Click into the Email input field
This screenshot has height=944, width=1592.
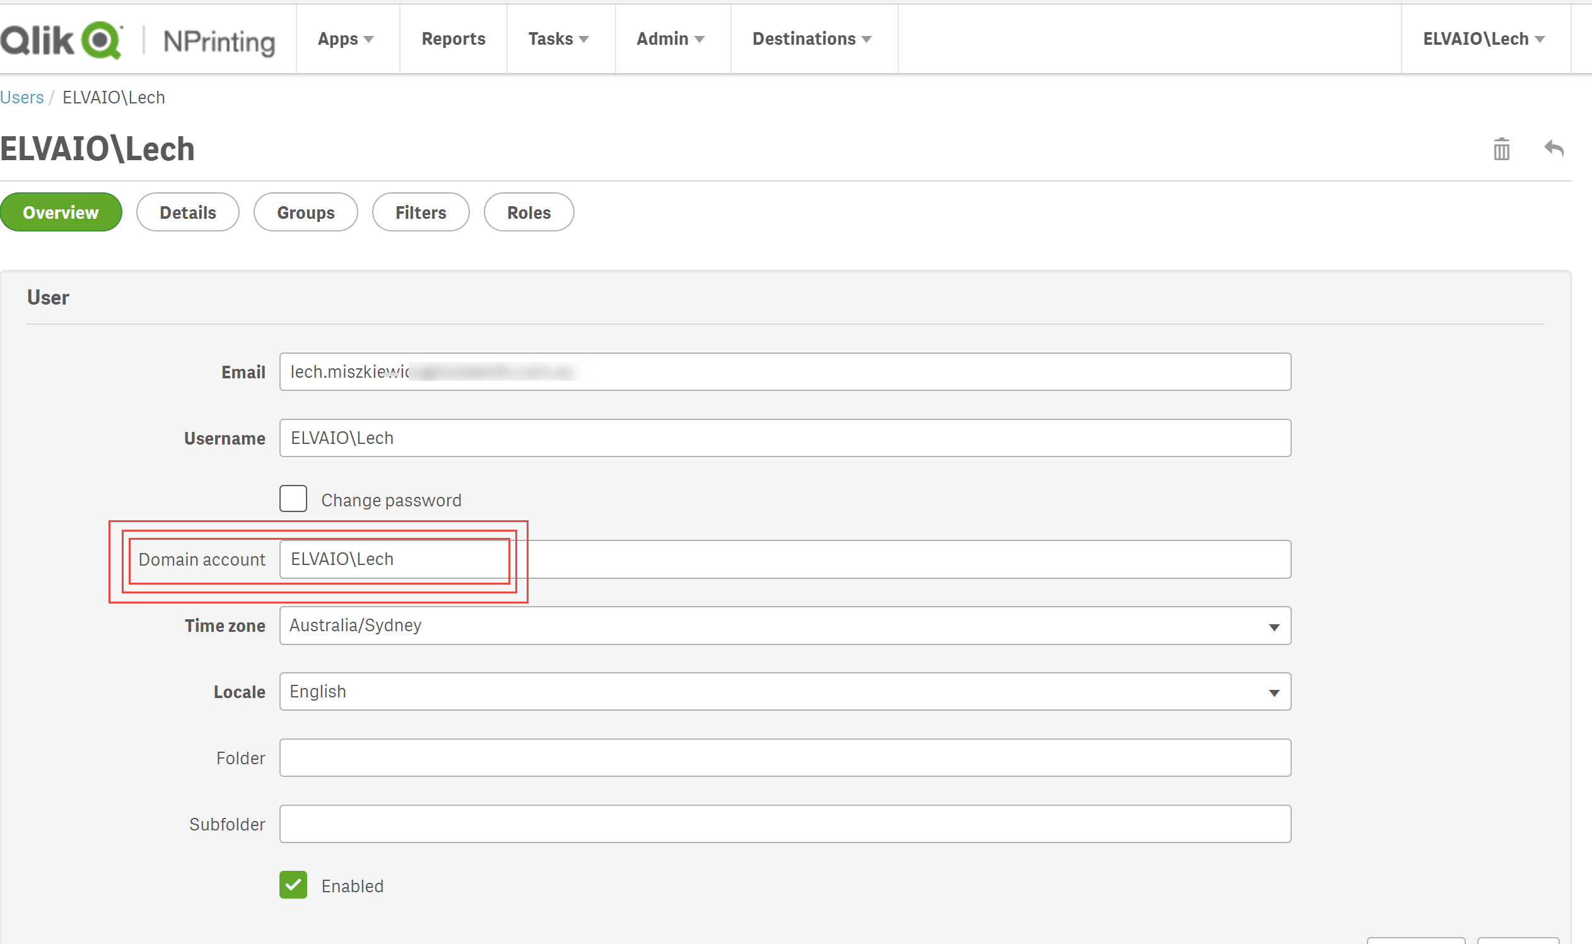785,372
